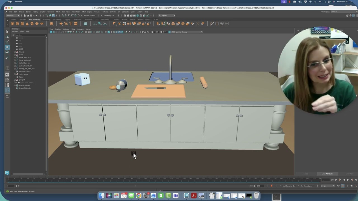The image size is (358, 201).
Task: Activate the Paint Selection tool
Action: (7, 42)
